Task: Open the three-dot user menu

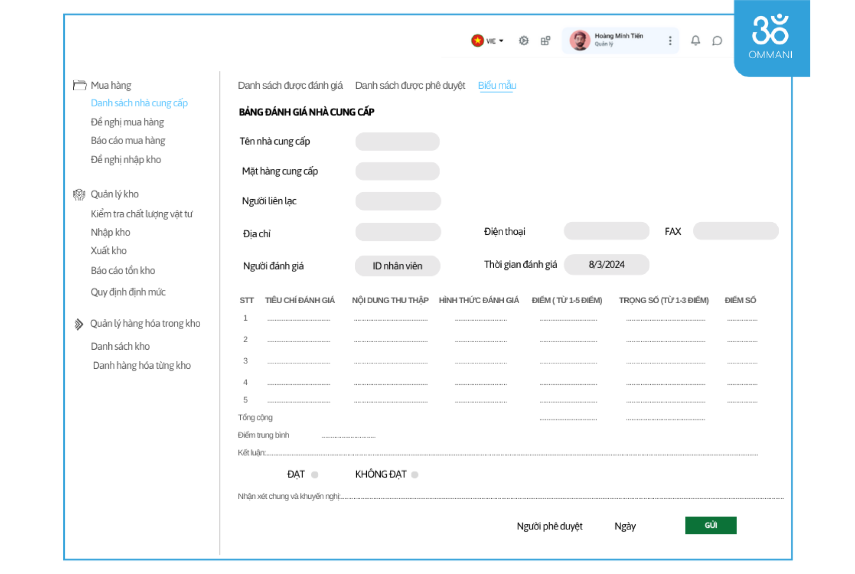Action: [670, 41]
